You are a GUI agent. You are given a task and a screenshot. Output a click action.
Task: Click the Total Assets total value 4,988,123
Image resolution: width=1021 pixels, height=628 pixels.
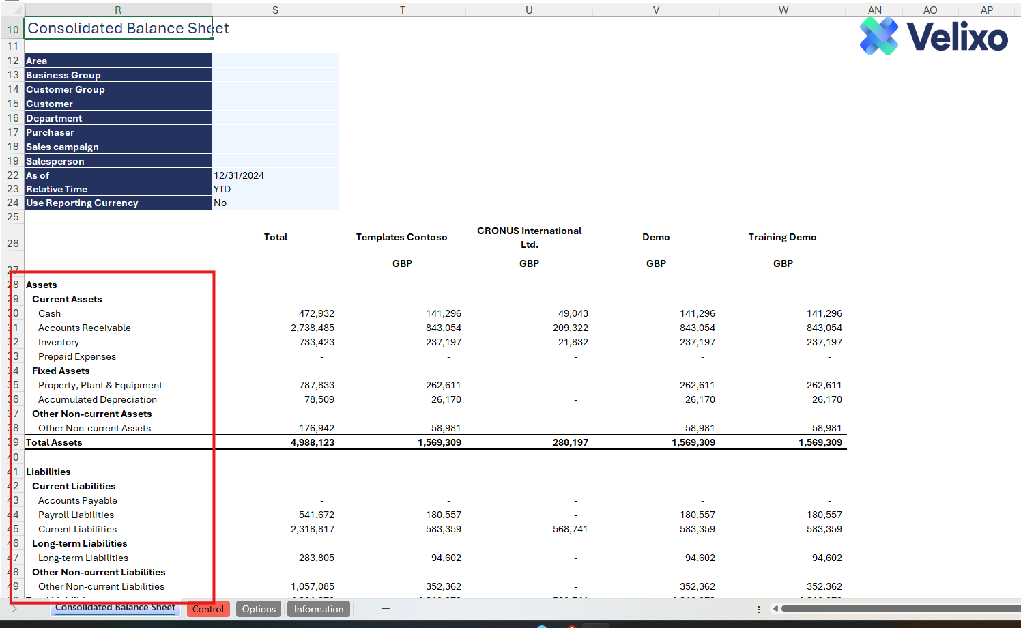pos(313,442)
